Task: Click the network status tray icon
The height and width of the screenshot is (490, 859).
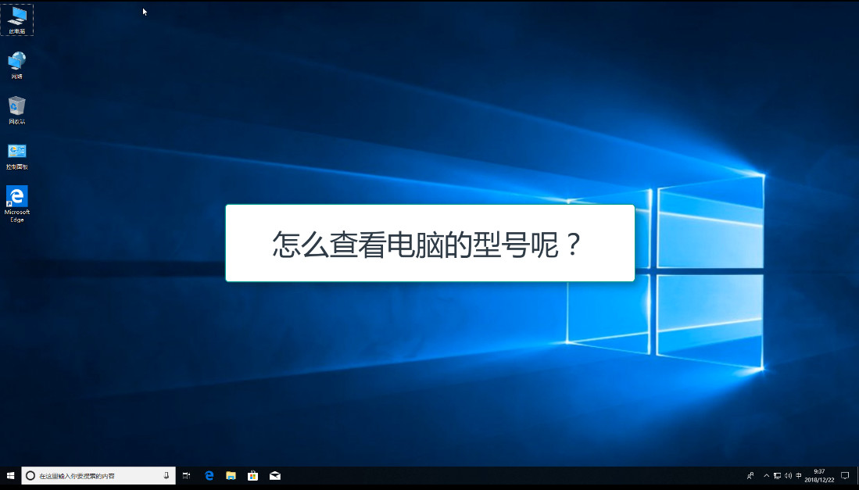Action: point(777,475)
